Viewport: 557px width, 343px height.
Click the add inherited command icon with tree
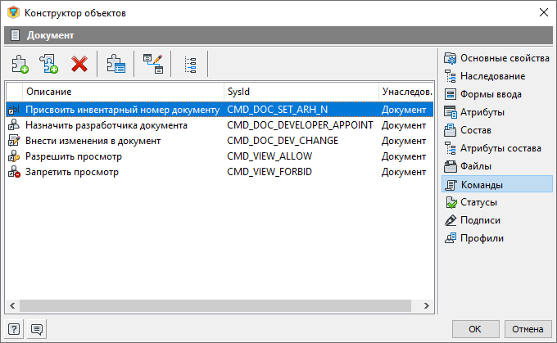(49, 64)
